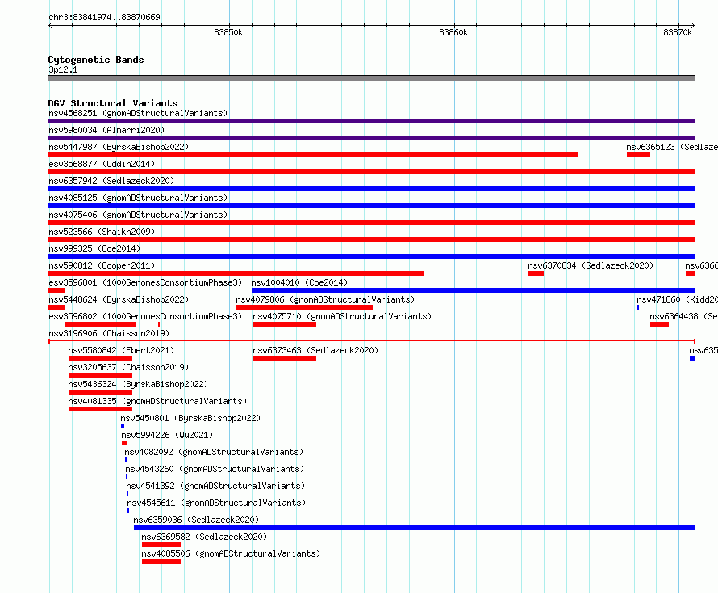Select nsv6373463 (Sedlazeck2020) label
Viewport: 718px width, 593px height.
click(x=315, y=350)
